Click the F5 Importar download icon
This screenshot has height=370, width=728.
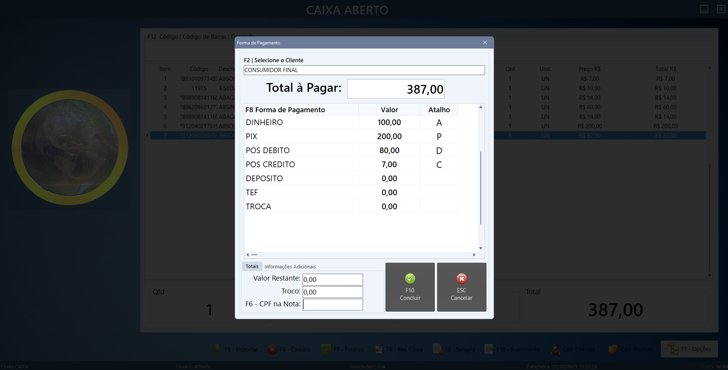click(x=217, y=349)
